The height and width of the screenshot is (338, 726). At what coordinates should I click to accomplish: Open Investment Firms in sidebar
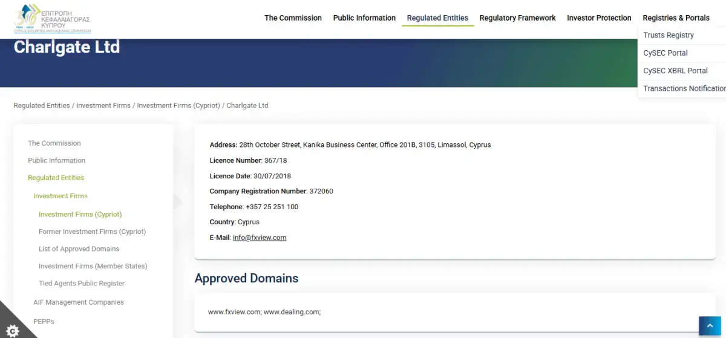pyautogui.click(x=60, y=196)
